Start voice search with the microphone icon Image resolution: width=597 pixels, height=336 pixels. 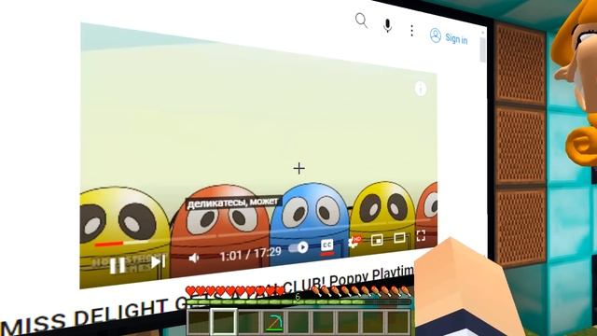(388, 26)
